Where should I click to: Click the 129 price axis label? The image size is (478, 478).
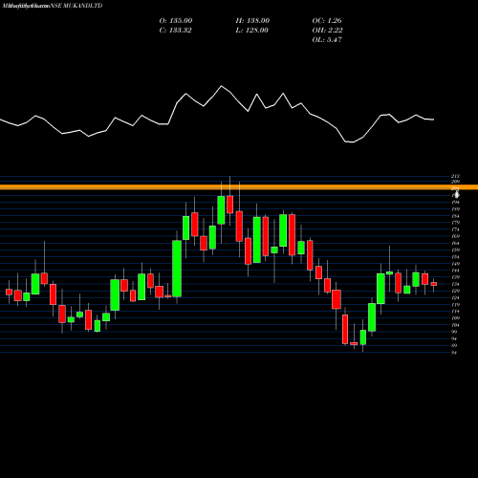tap(455, 291)
